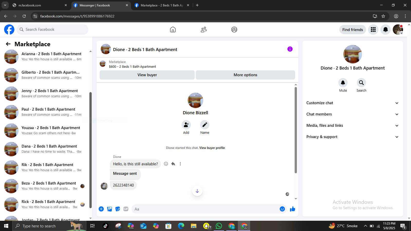Expand the Customize chat section

click(353, 103)
